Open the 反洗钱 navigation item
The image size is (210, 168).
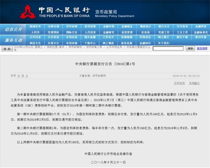coord(145,32)
